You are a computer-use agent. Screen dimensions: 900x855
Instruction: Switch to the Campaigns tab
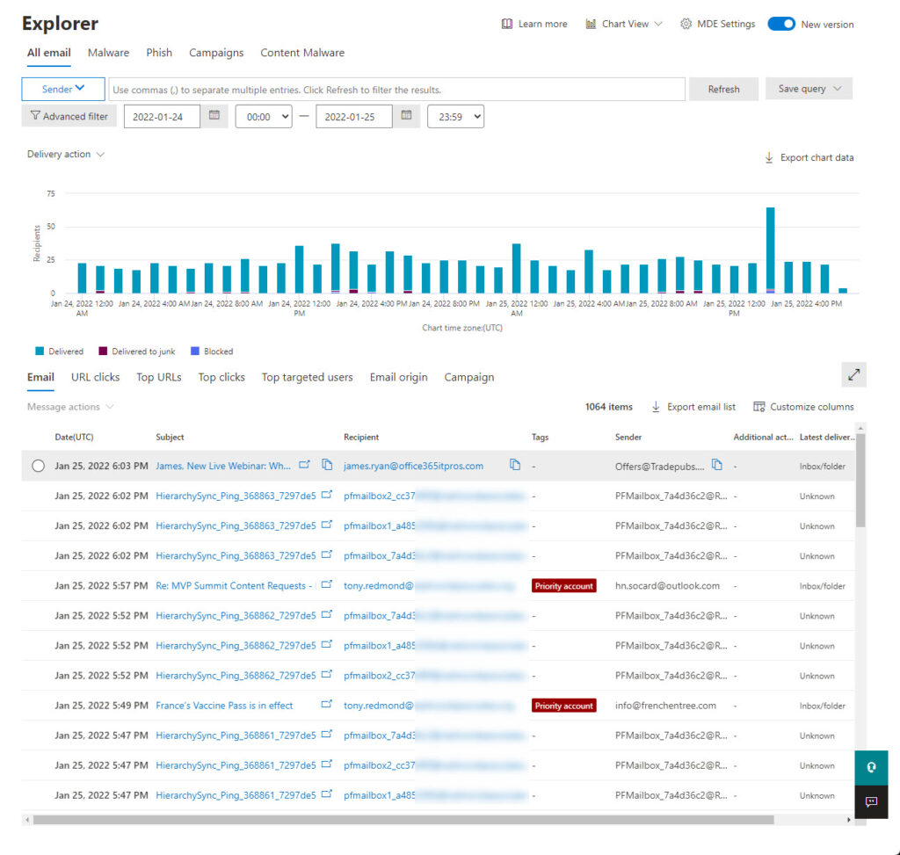pos(216,53)
